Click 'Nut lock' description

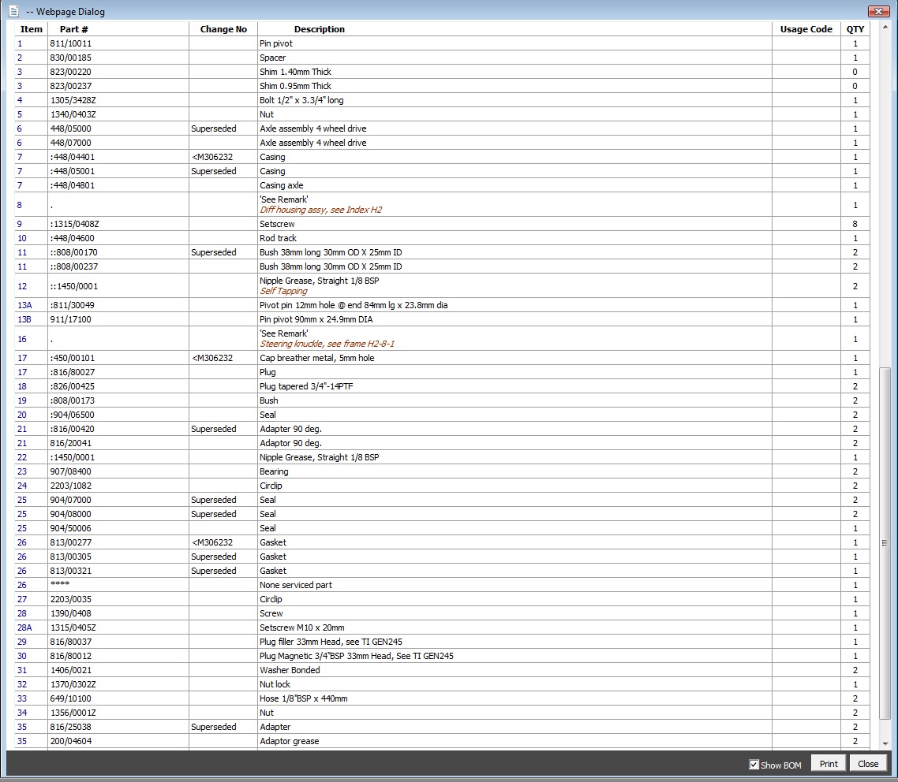coord(275,684)
